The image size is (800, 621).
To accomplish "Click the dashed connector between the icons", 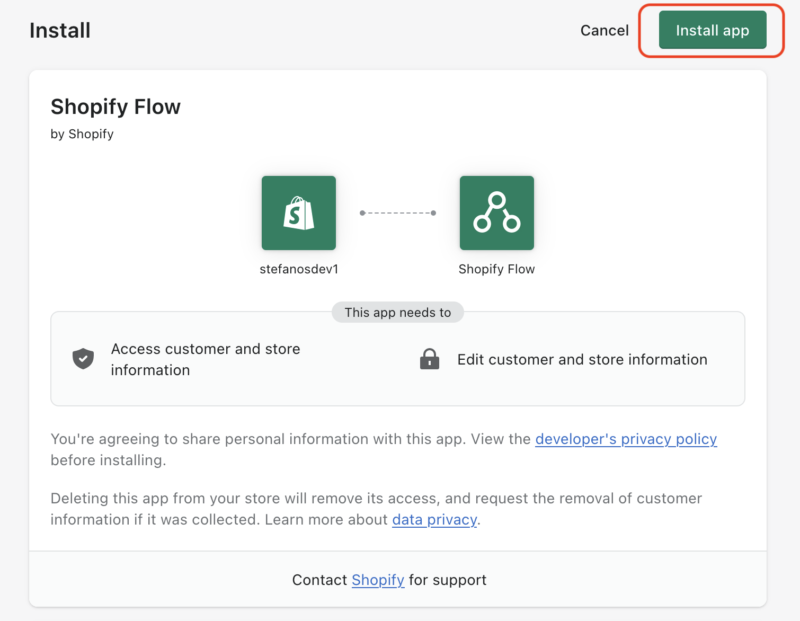I will pyautogui.click(x=397, y=213).
